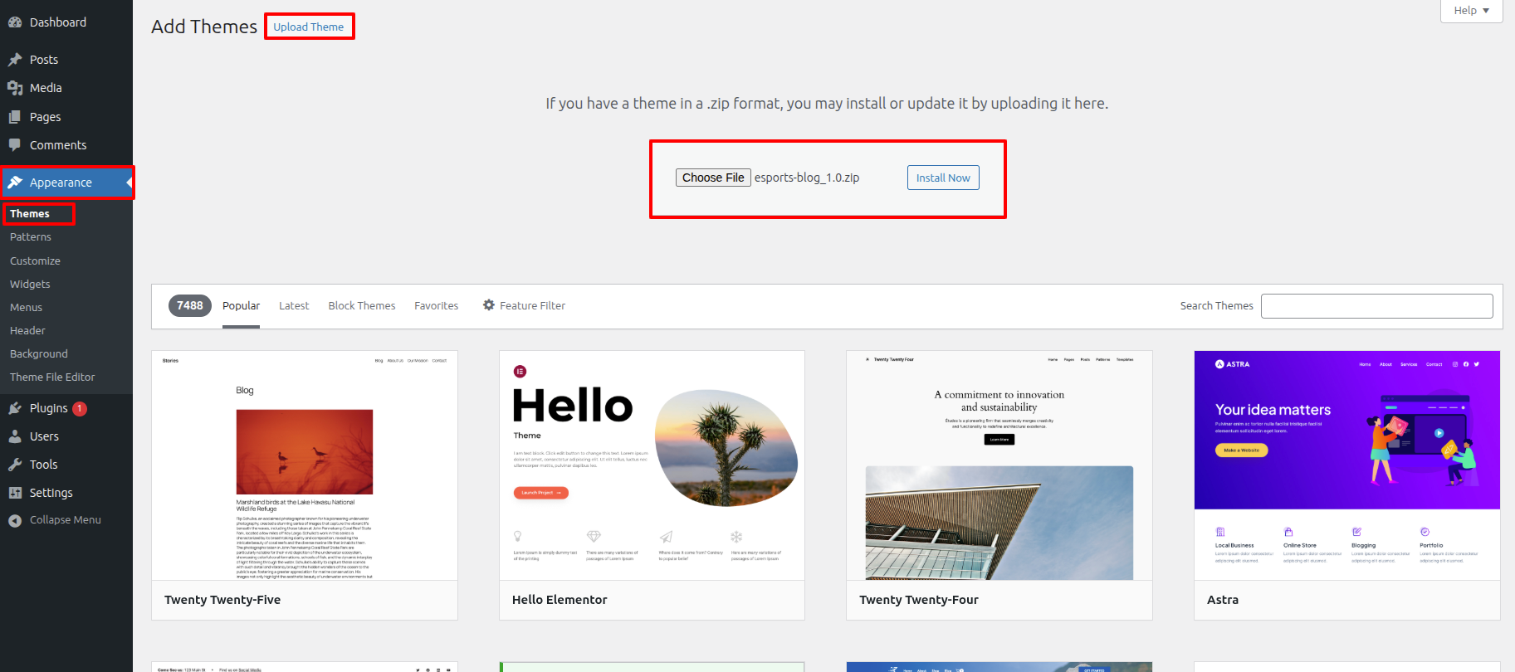Click the Posts pushpin icon
This screenshot has width=1515, height=672.
point(15,60)
